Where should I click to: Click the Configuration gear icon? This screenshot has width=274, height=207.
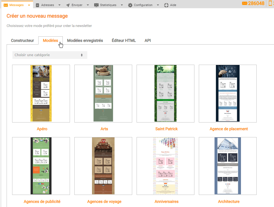tap(130, 5)
